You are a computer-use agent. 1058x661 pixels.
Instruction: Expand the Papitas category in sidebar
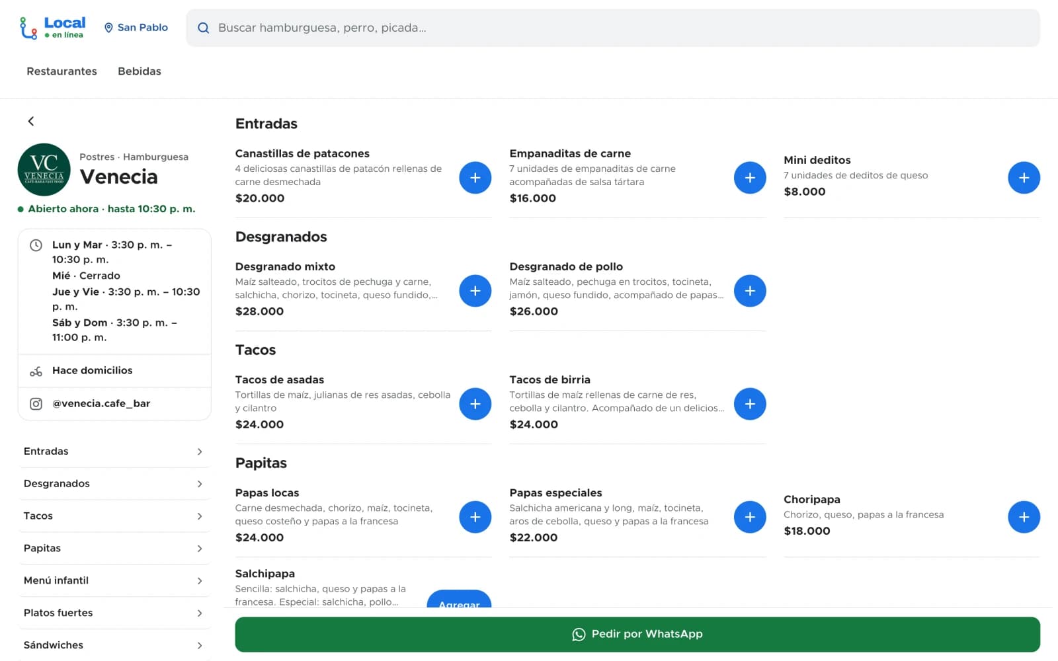[x=114, y=549]
